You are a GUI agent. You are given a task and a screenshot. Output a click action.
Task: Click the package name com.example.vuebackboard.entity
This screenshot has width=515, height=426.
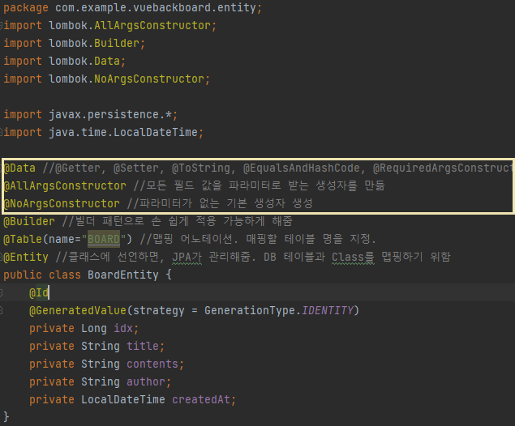click(156, 7)
